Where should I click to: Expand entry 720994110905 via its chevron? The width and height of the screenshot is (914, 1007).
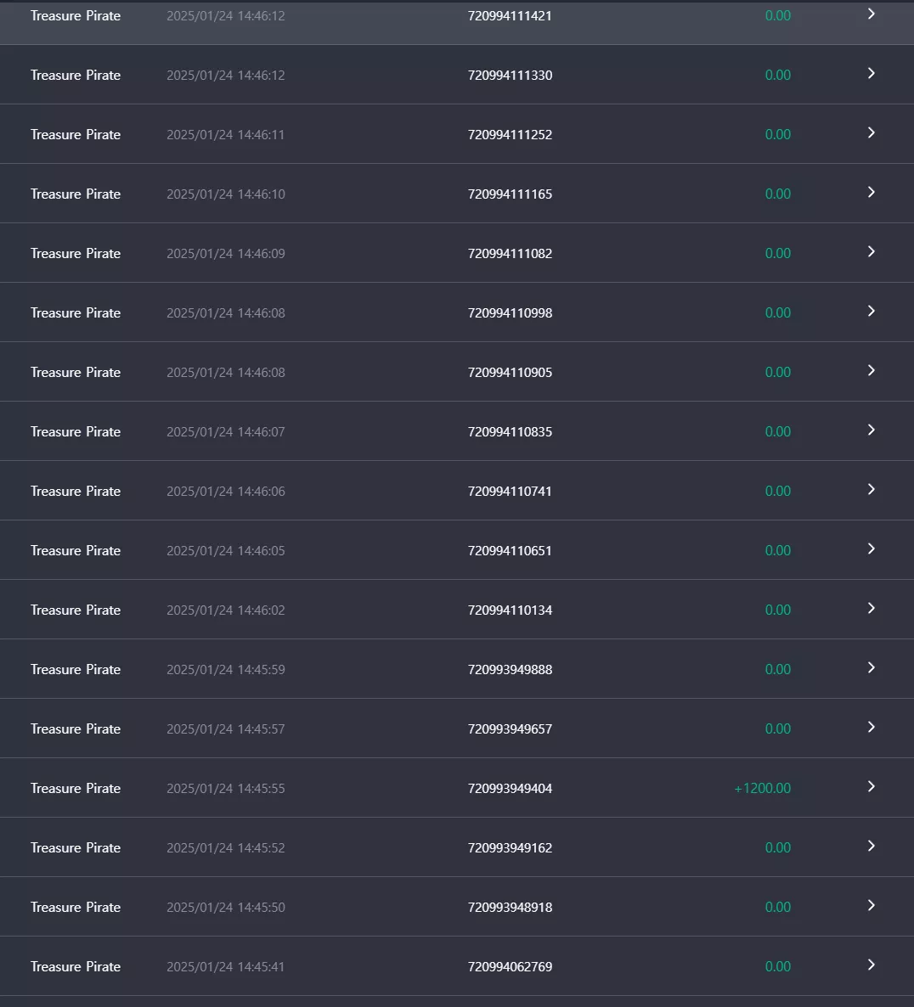871,370
